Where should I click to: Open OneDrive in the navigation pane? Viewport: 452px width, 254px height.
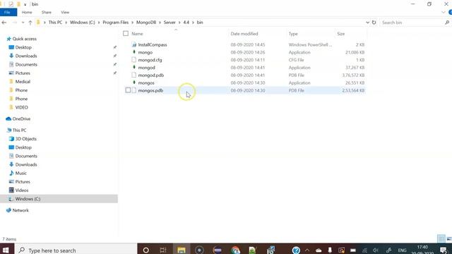pyautogui.click(x=21, y=119)
